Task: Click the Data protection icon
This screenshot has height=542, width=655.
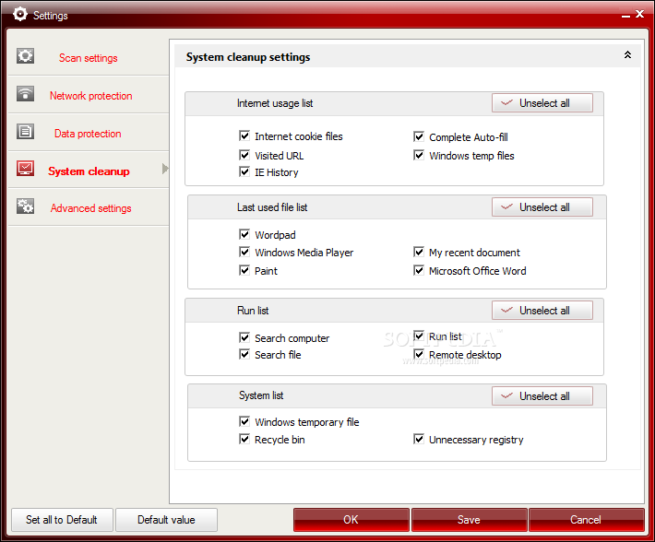Action: tap(25, 132)
